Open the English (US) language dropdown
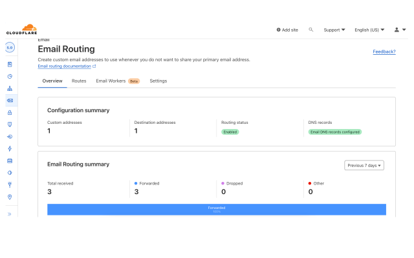Viewport: 414px width, 258px height. pyautogui.click(x=369, y=30)
